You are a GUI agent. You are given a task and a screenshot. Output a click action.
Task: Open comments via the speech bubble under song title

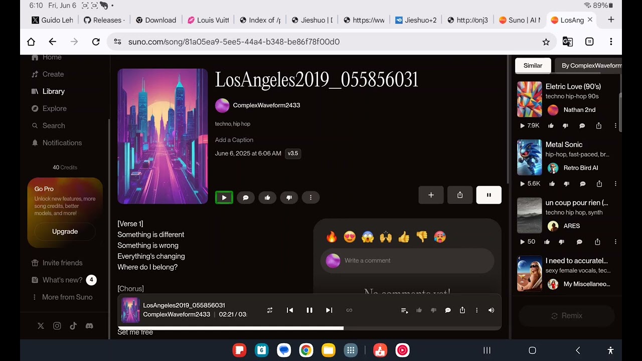pyautogui.click(x=246, y=198)
